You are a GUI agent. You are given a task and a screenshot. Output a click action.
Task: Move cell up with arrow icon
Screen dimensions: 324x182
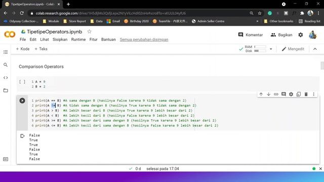click(x=261, y=95)
